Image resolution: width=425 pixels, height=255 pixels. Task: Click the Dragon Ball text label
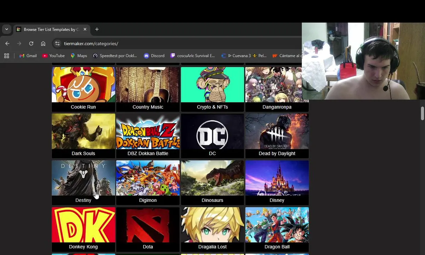point(277,247)
